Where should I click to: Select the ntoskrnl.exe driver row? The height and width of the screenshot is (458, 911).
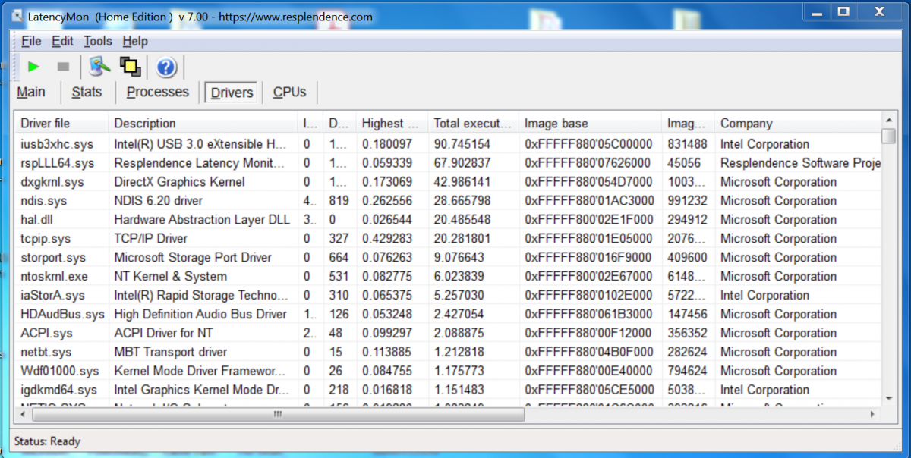[448, 277]
